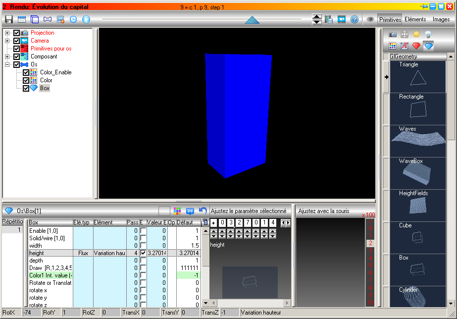
Task: Click the yellow sphere icon in primitives palette
Action: point(416,34)
